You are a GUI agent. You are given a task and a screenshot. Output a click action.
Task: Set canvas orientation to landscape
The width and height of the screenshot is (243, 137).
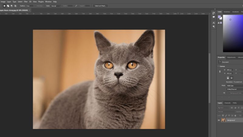[231, 78]
